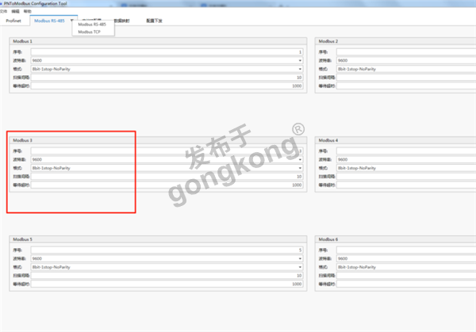Viewport: 476px width, 332px height.
Task: Choose Modbus TCP in the dropdown list
Action: click(x=89, y=32)
